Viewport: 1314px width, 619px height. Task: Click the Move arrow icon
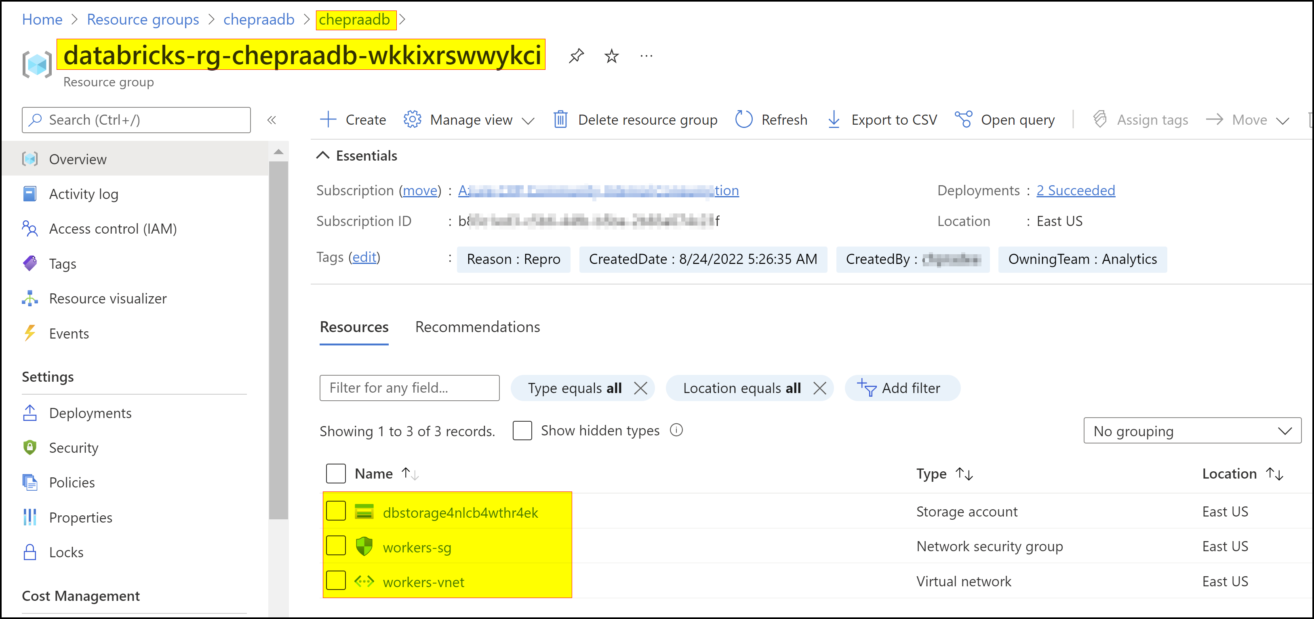pyautogui.click(x=1215, y=119)
